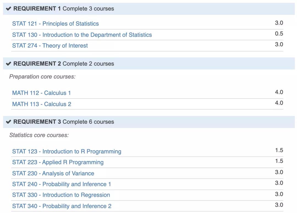Open STAT 223 Applied R Programming
The image size is (297, 213).
[x=58, y=162]
